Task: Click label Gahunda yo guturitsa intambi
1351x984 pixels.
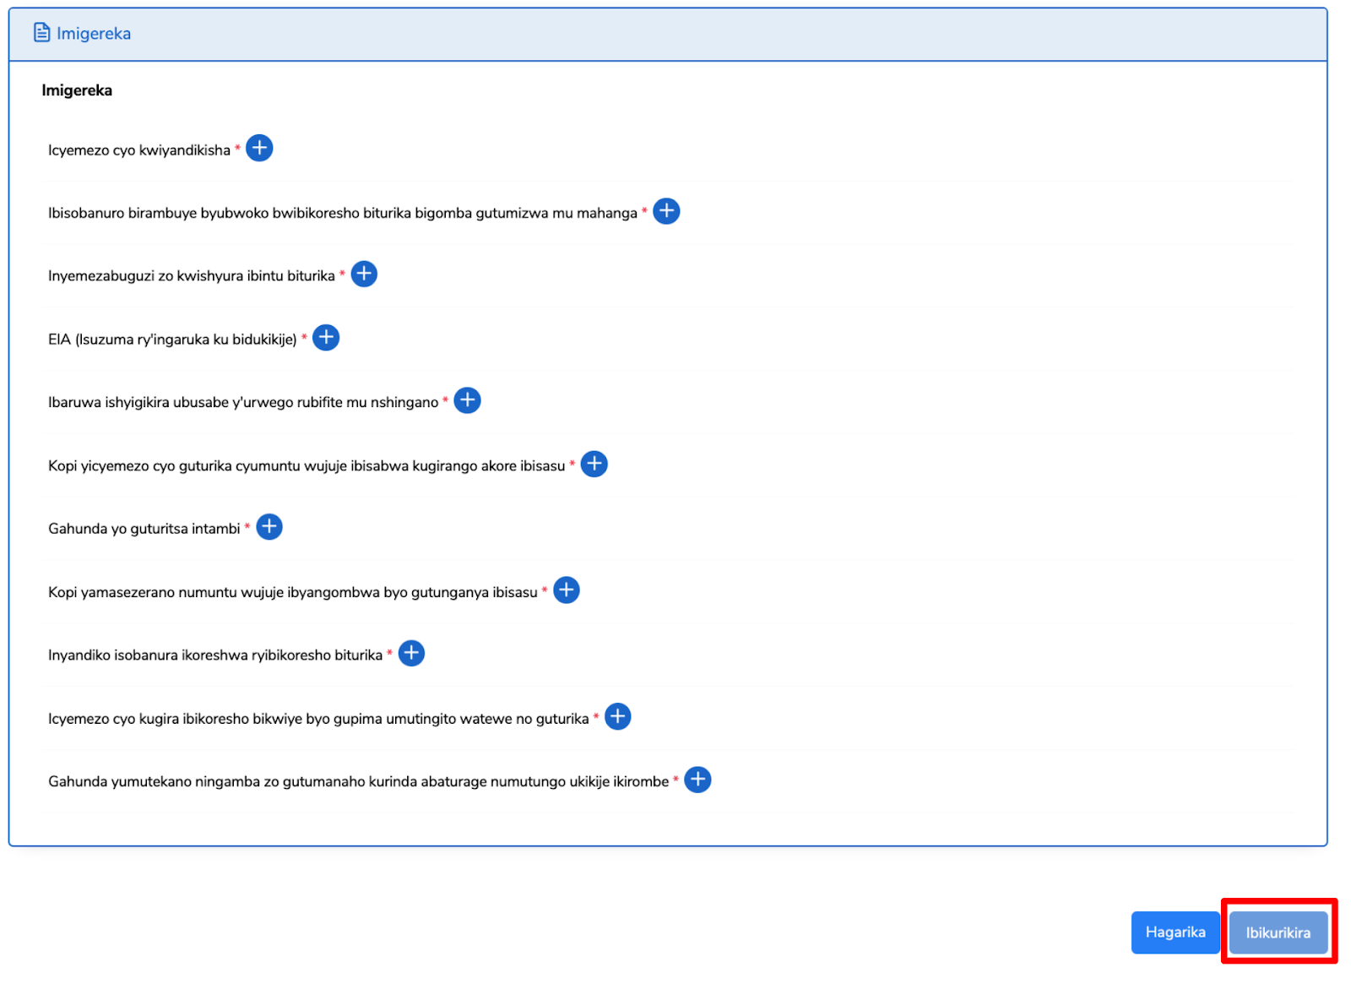Action: point(144,529)
